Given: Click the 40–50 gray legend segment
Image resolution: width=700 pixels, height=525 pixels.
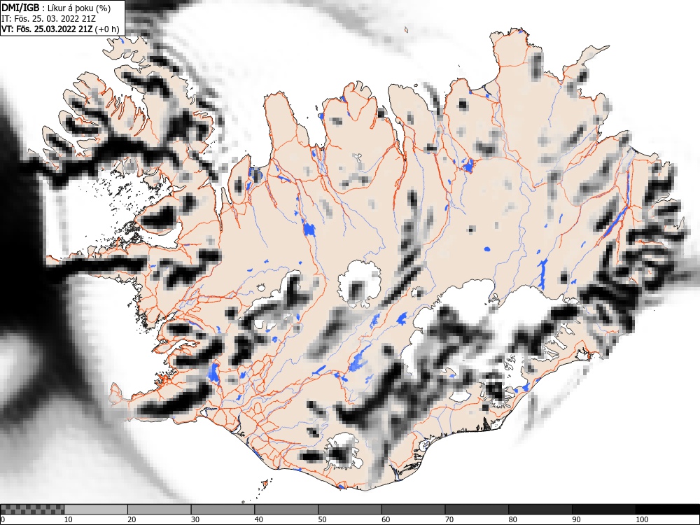Looking at the screenshot, I should pos(286,510).
